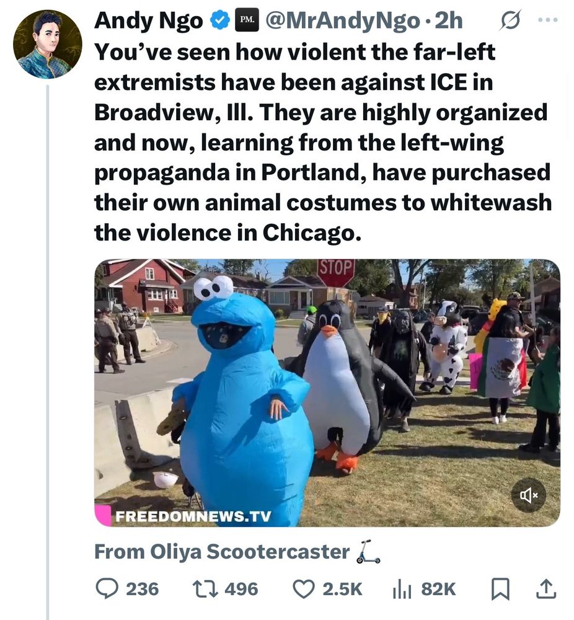The image size is (574, 620).
Task: Click the reply speech bubble icon
Action: point(107,589)
